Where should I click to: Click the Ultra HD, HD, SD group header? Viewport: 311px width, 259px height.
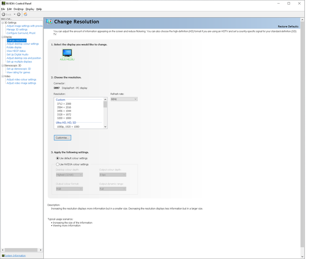click(x=66, y=122)
